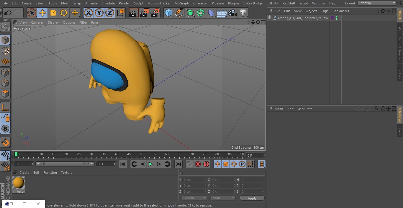
Task: Toggle parameter keyframe recording P icon
Action: pyautogui.click(x=242, y=164)
